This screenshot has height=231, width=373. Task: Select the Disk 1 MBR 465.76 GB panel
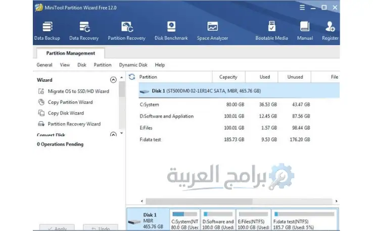148,220
